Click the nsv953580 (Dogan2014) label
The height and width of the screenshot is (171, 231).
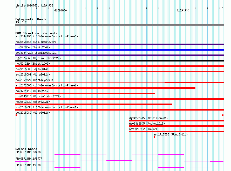32,69
